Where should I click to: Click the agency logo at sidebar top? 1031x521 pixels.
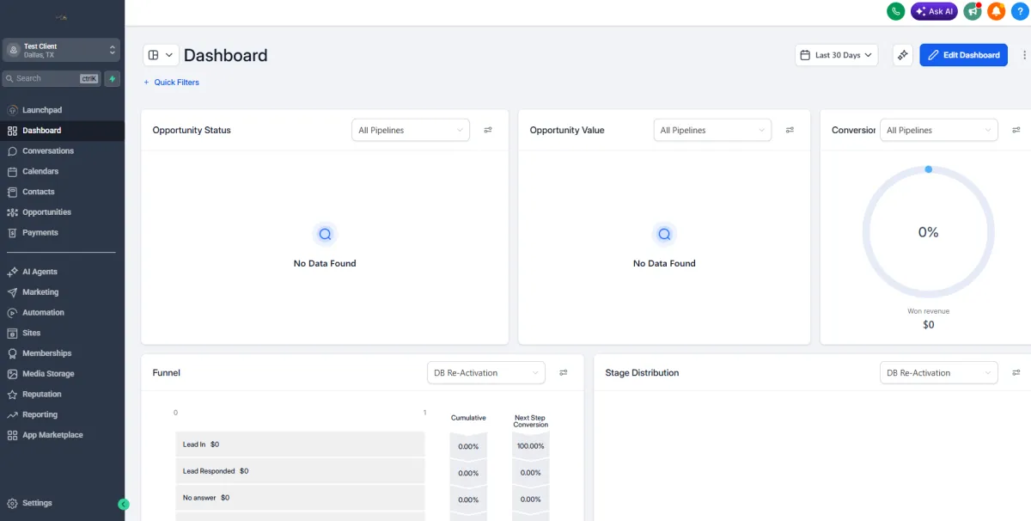pyautogui.click(x=61, y=16)
